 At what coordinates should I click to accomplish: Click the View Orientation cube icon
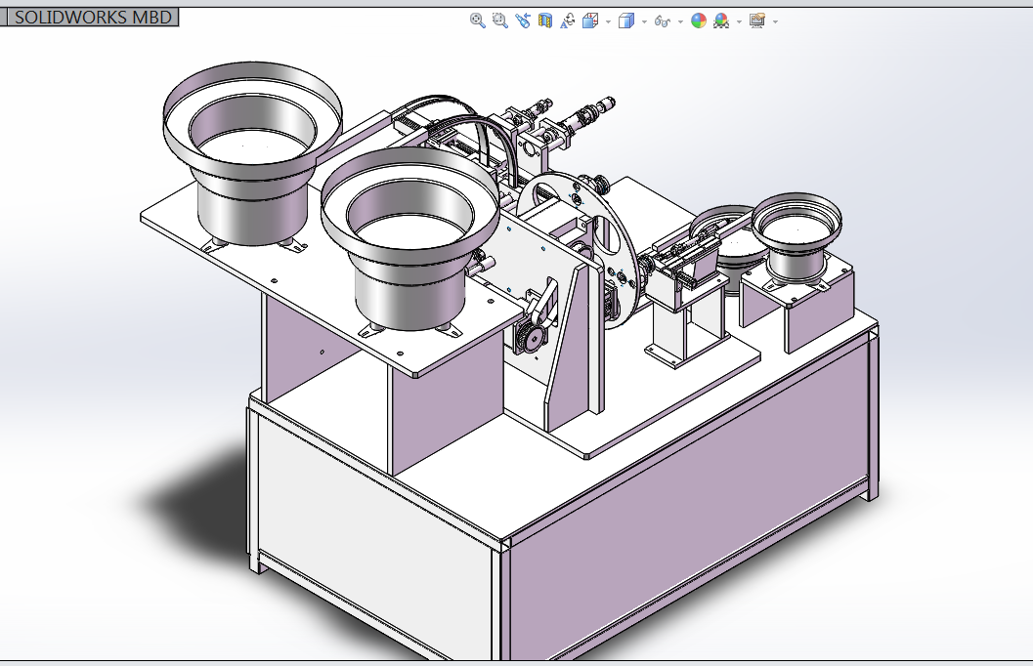(x=590, y=21)
